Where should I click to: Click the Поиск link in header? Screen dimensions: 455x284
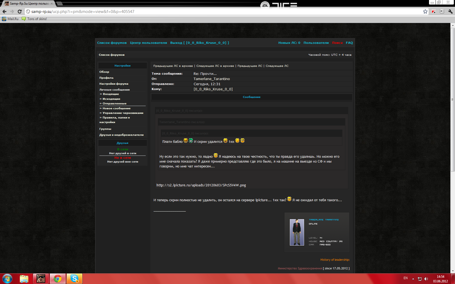337,43
